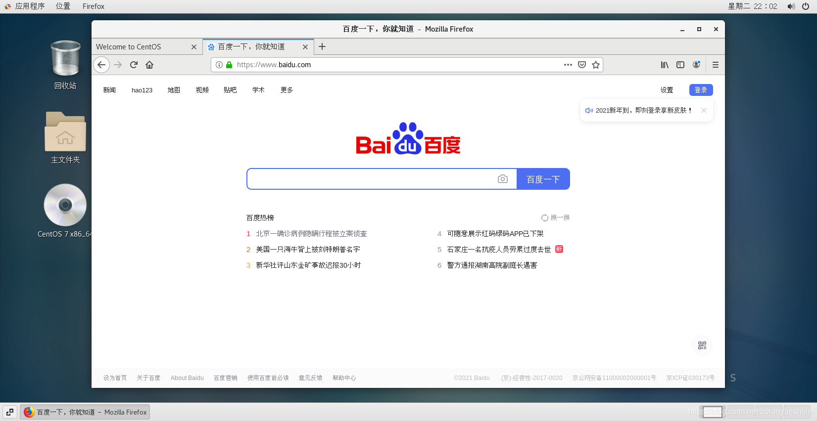Image resolution: width=817 pixels, height=421 pixels.
Task: Open the 视频 link
Action: point(202,90)
